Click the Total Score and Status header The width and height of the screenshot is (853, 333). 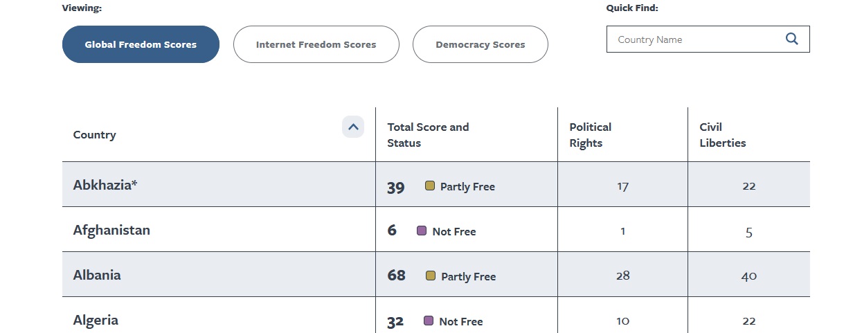click(428, 135)
